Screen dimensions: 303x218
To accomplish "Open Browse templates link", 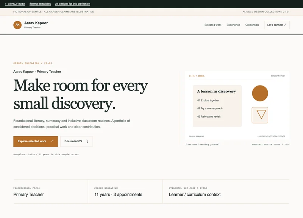I will 40,4.
